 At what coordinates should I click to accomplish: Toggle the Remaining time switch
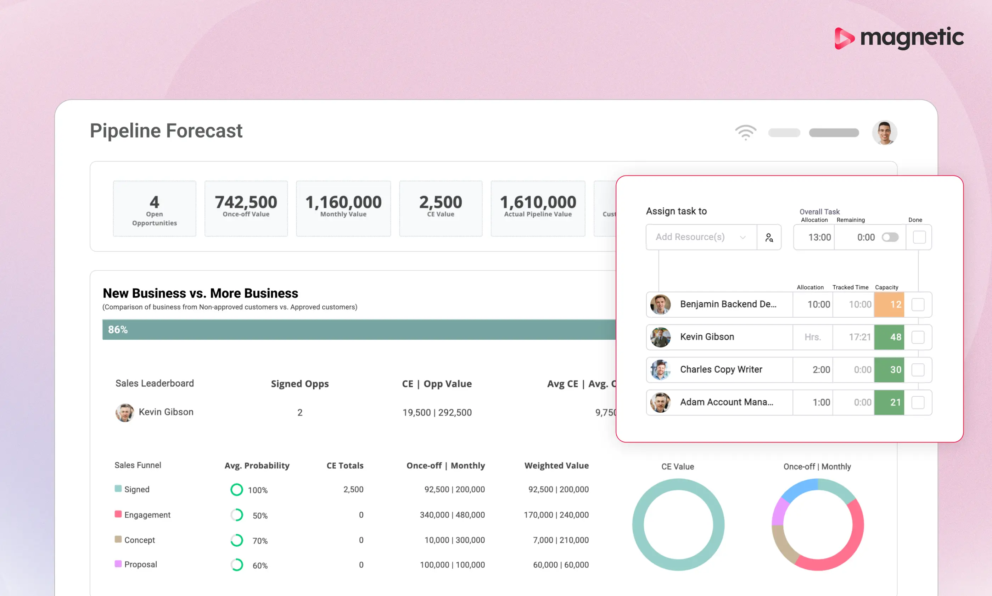pyautogui.click(x=890, y=237)
